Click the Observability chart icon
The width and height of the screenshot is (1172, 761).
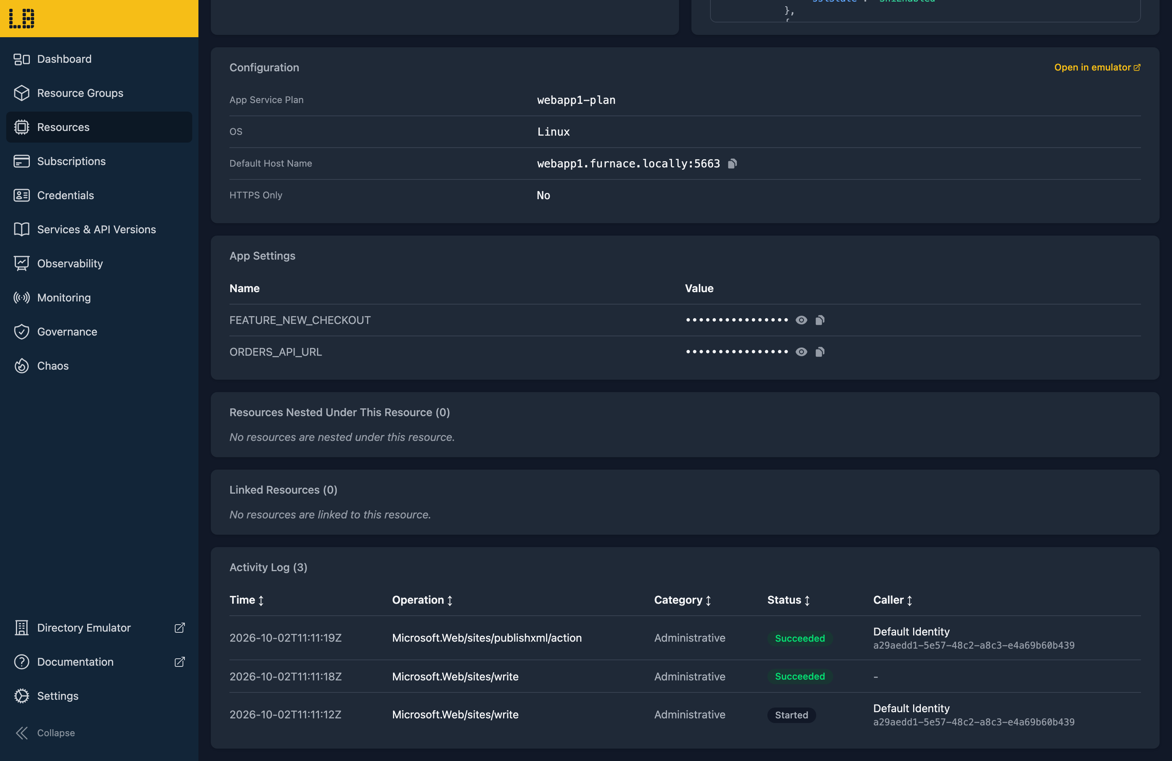tap(22, 263)
